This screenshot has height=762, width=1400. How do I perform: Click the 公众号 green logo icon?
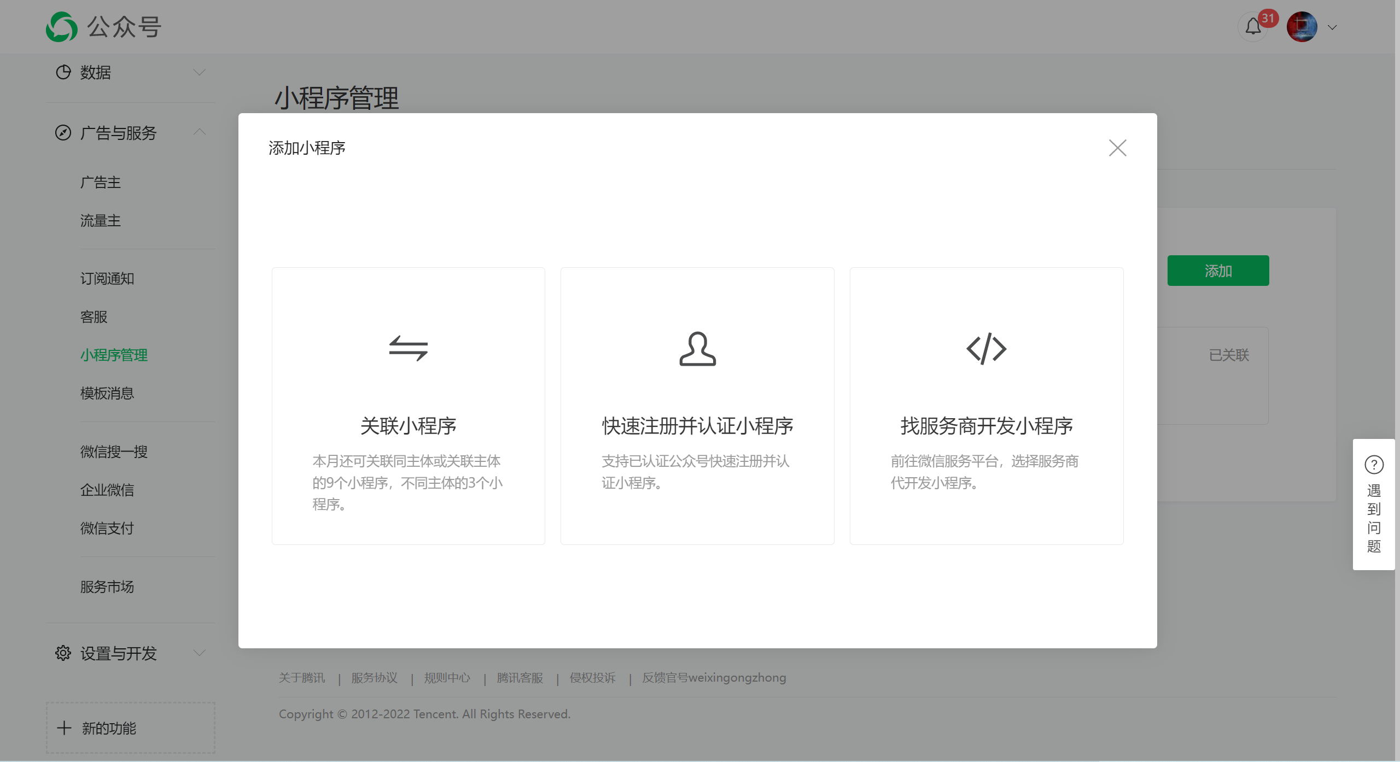(x=61, y=27)
